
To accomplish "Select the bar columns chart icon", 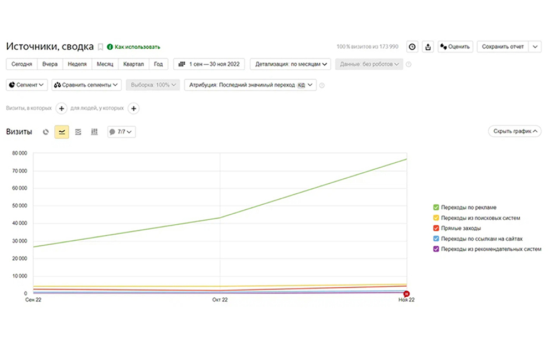I will point(94,132).
